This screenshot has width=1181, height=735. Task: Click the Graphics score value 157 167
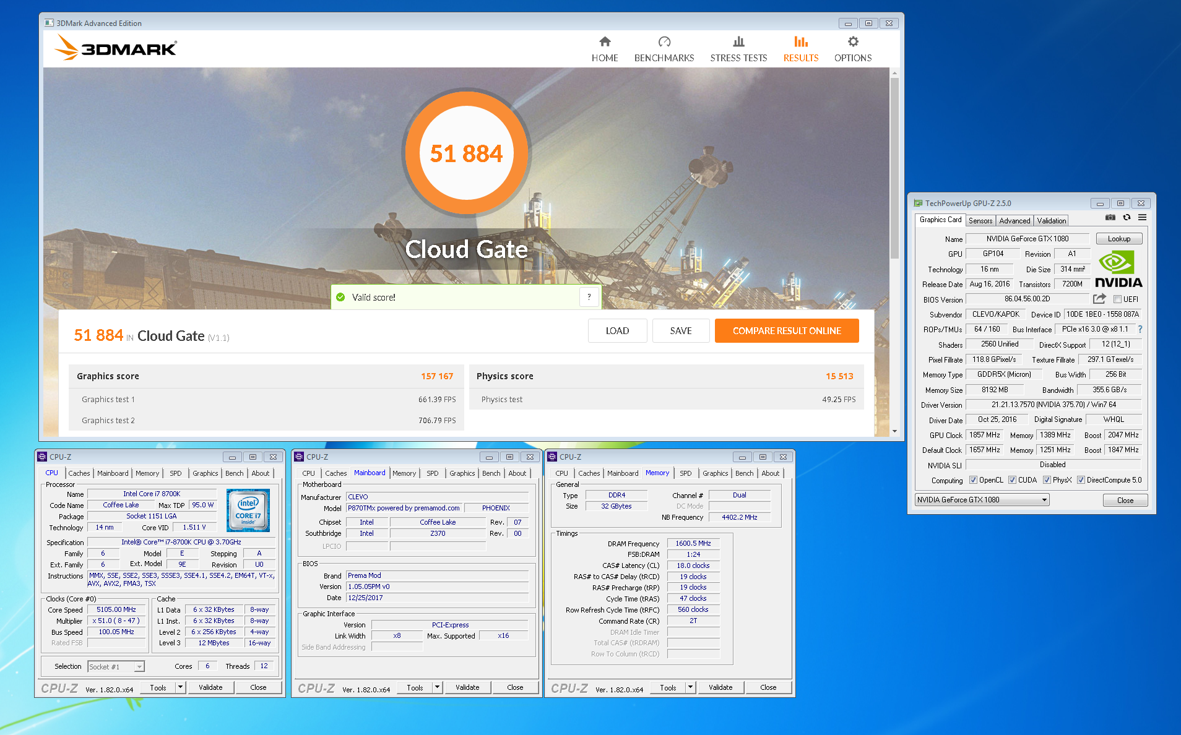pos(437,376)
